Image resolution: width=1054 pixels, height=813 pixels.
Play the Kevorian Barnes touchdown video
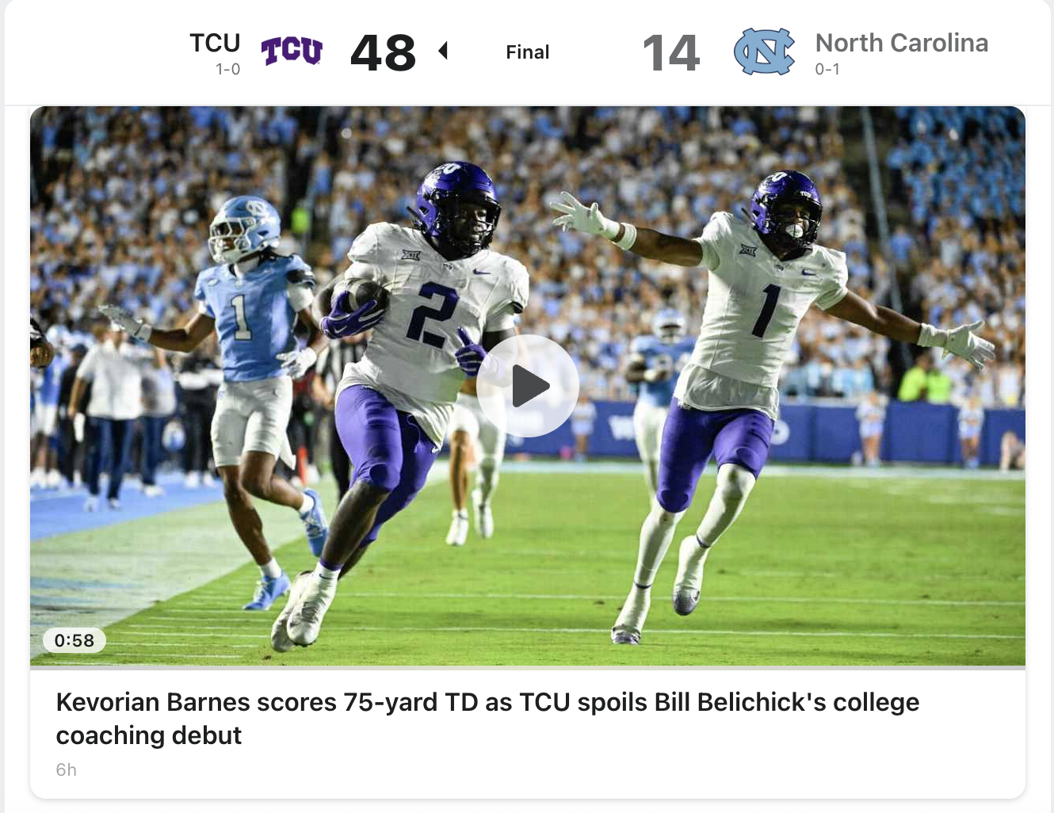pyautogui.click(x=528, y=386)
